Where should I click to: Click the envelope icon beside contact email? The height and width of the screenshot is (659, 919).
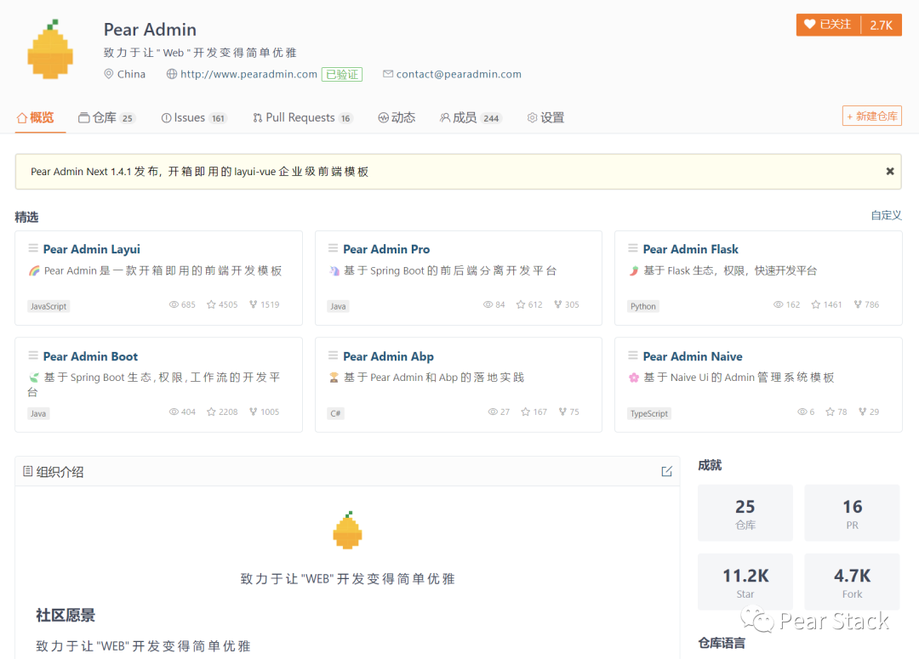click(x=387, y=74)
